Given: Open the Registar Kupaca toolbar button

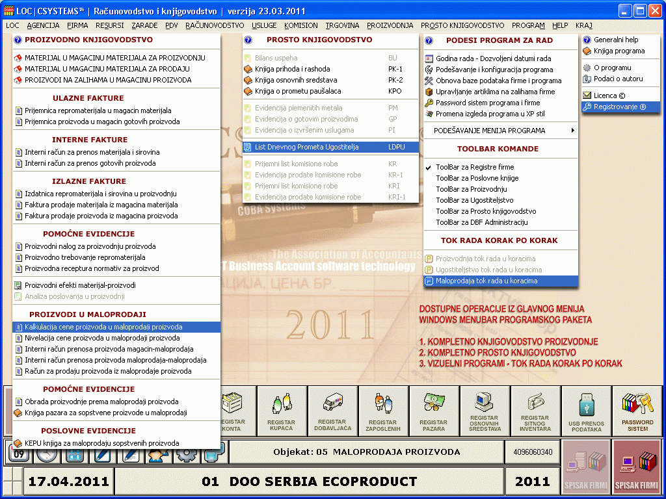Looking at the screenshot, I should click(282, 411).
